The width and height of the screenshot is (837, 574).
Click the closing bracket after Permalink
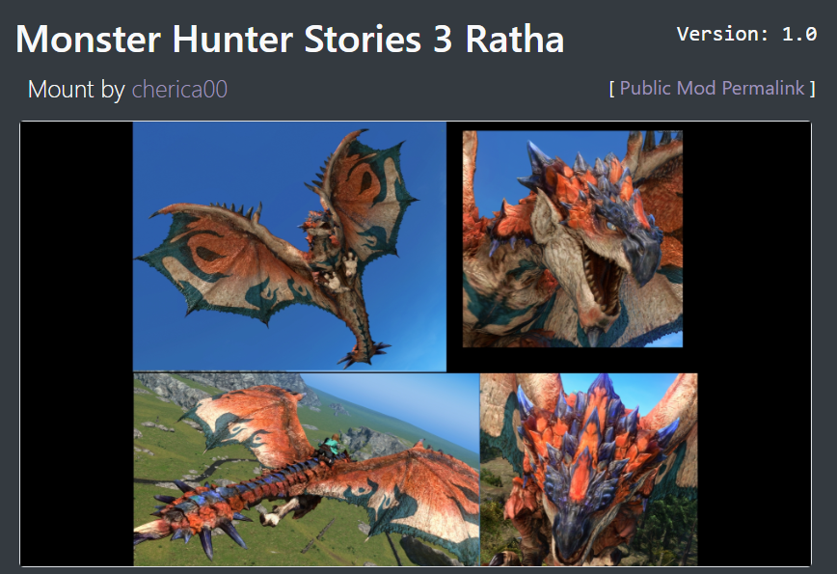click(x=813, y=88)
